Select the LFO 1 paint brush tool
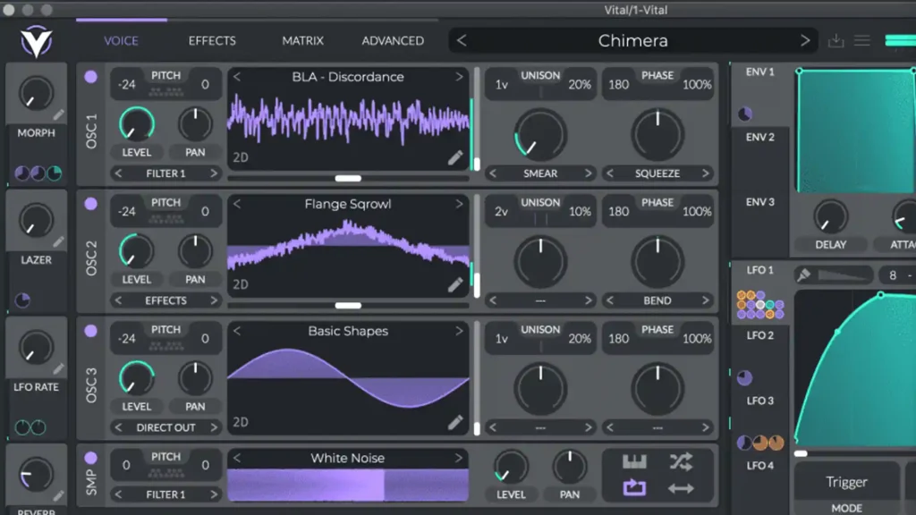This screenshot has width=916, height=515. [x=804, y=274]
